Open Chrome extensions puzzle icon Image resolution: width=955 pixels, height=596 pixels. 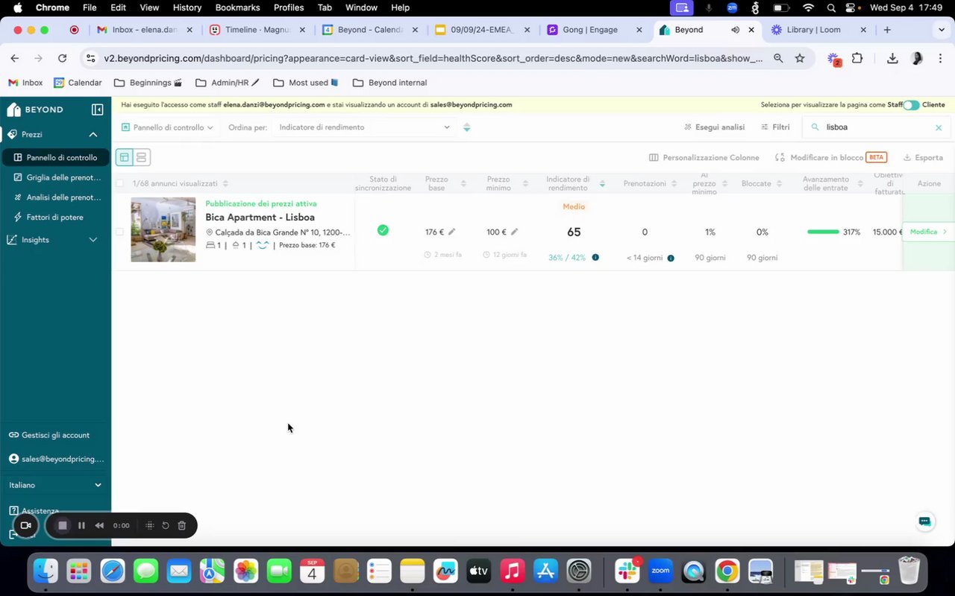pos(857,58)
